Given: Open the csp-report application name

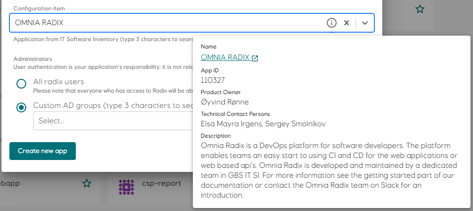Looking at the screenshot, I should (161, 184).
